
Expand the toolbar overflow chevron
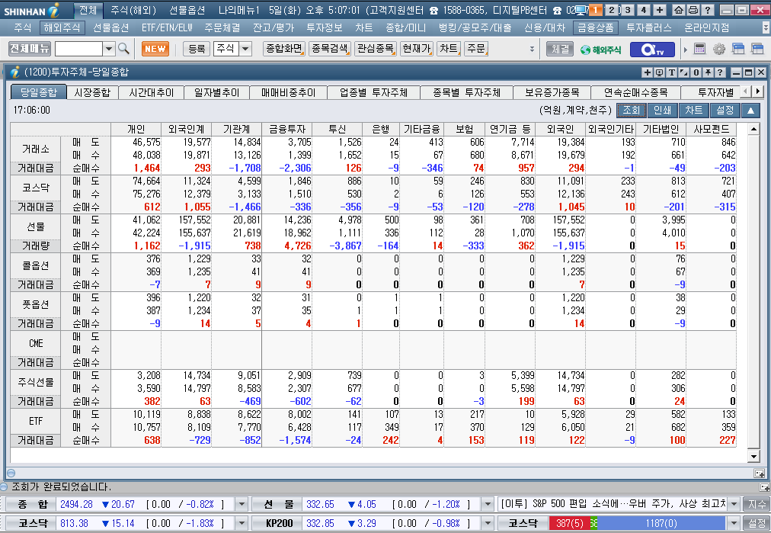coord(532,49)
